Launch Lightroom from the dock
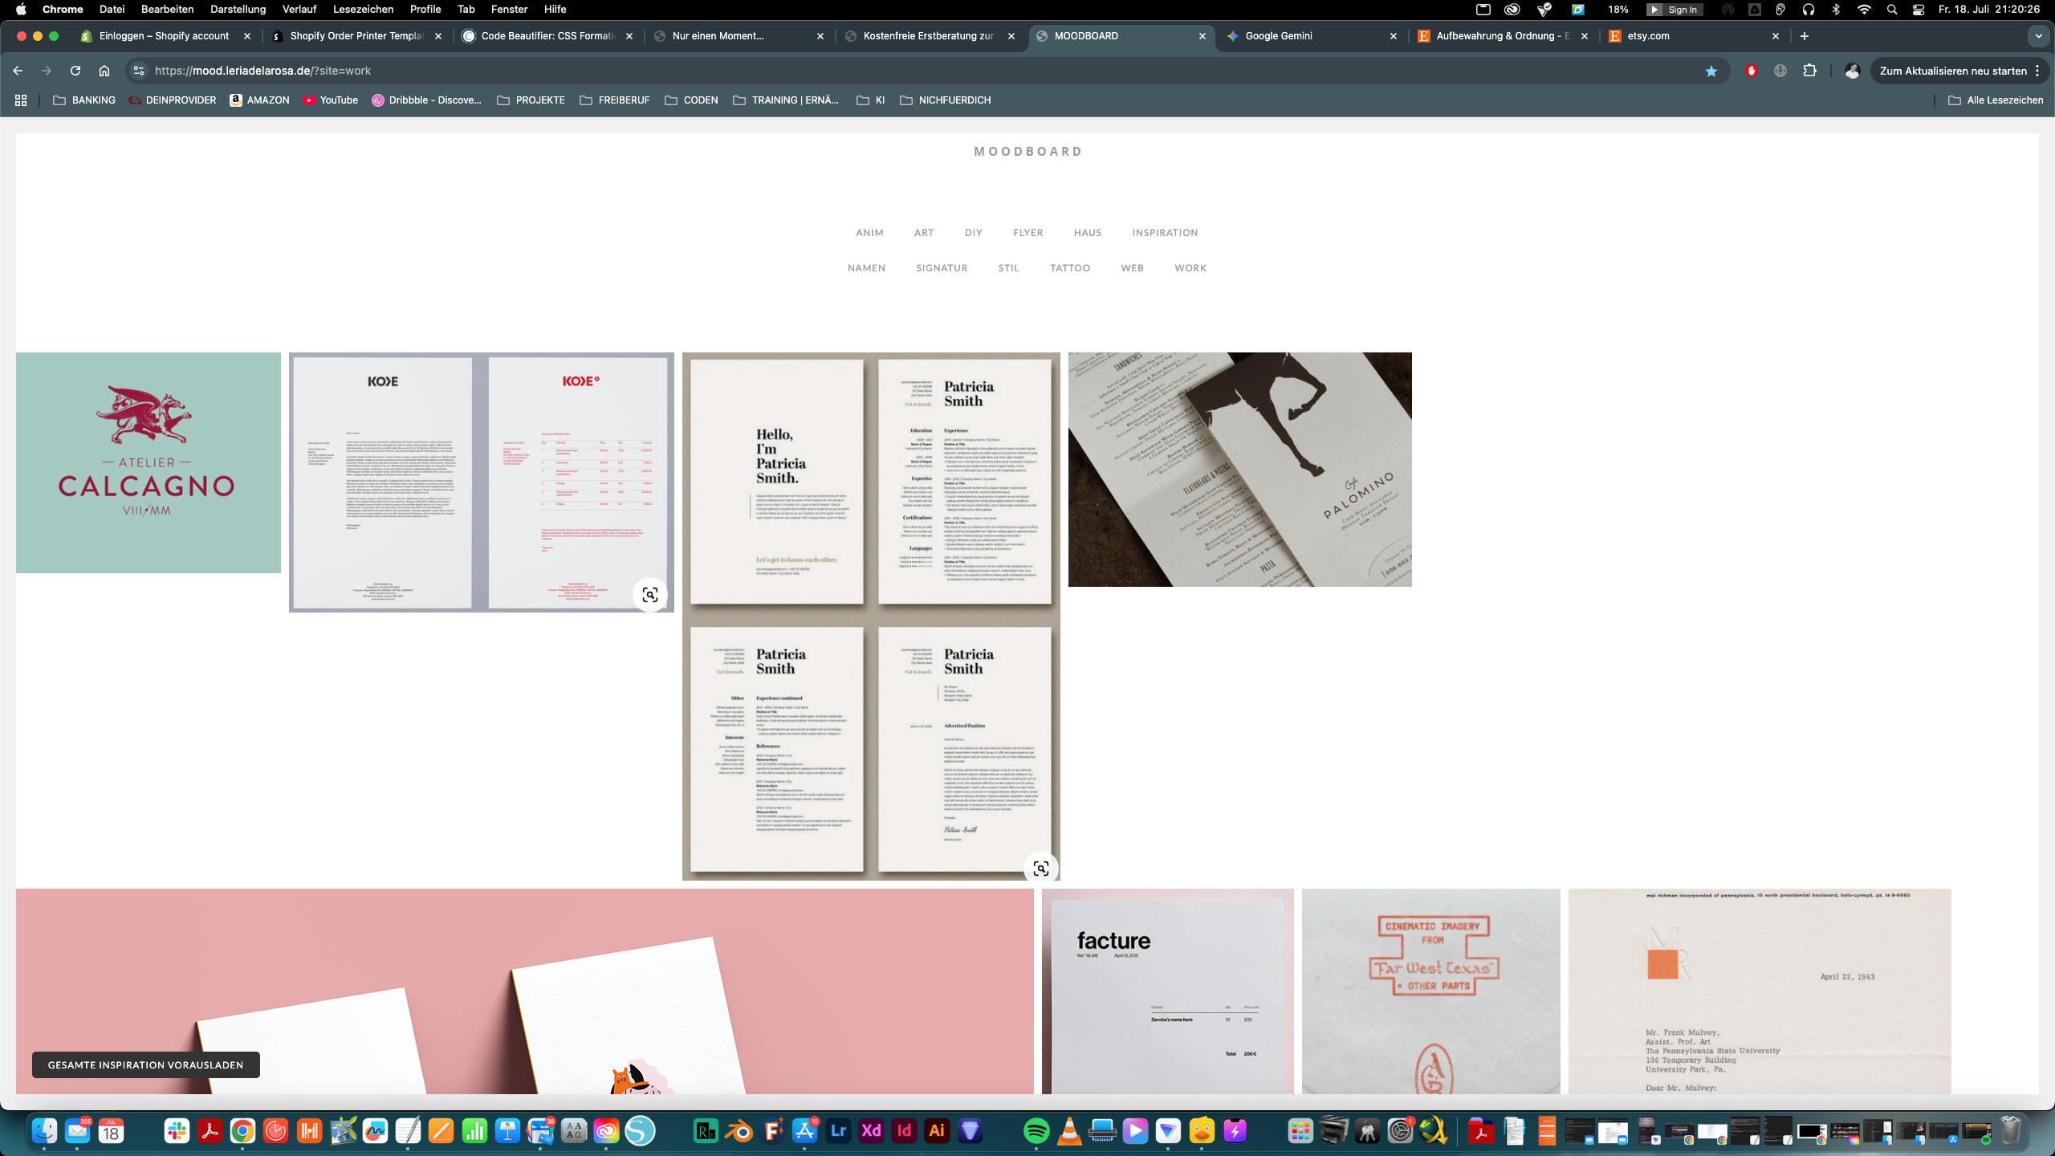 coord(838,1131)
